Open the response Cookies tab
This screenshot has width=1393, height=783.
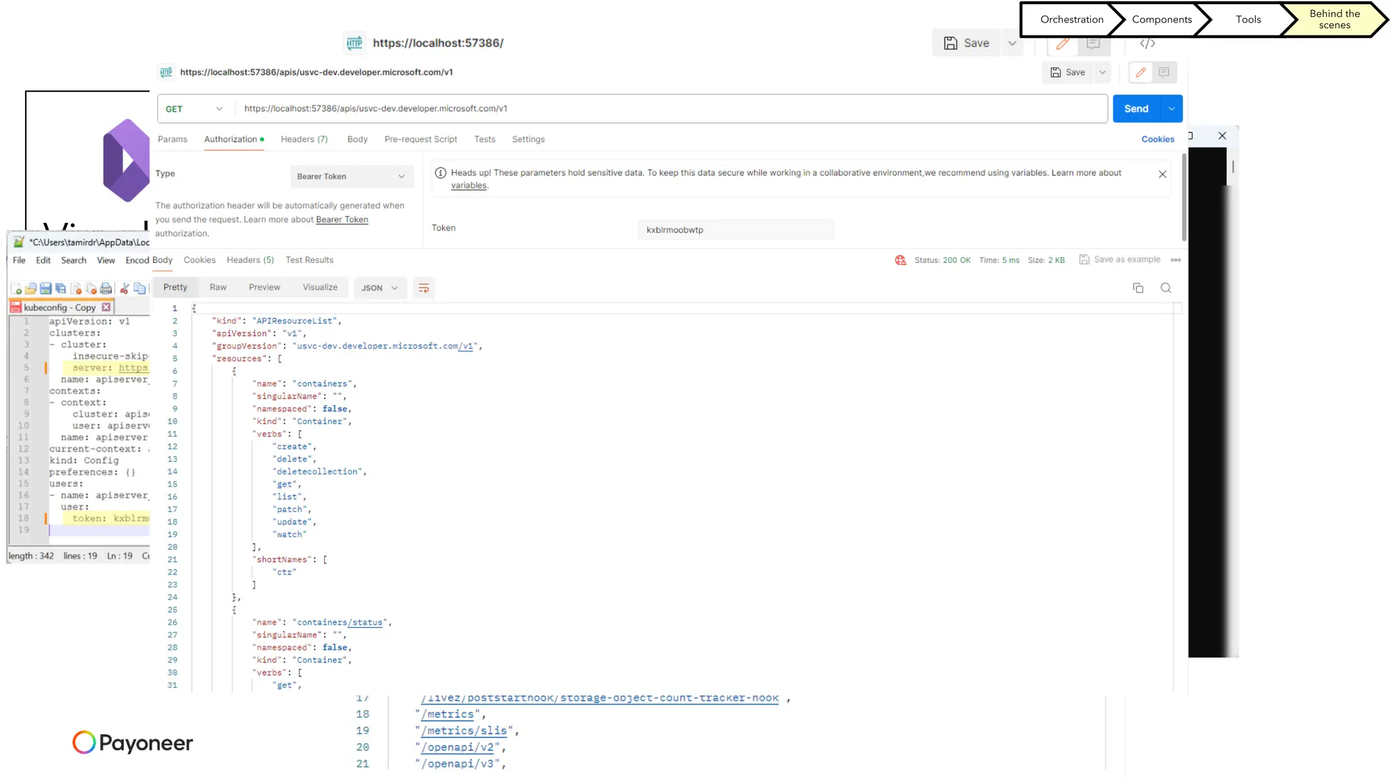pyautogui.click(x=199, y=260)
